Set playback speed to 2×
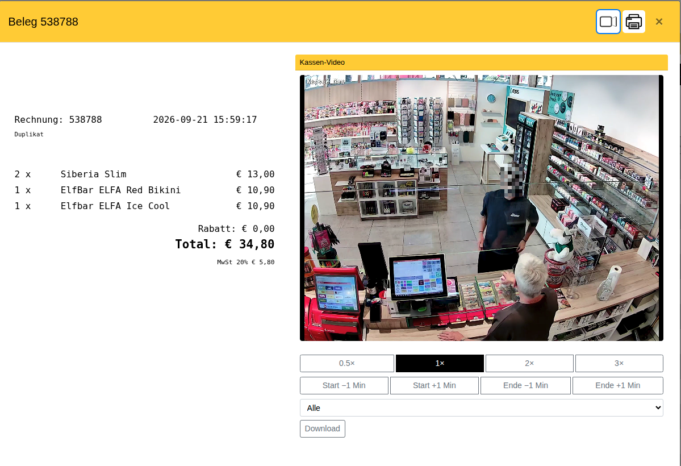Viewport: 681px width, 466px height. click(x=529, y=363)
